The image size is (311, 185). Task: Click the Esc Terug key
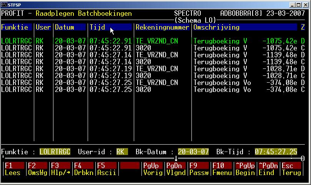click(291, 169)
